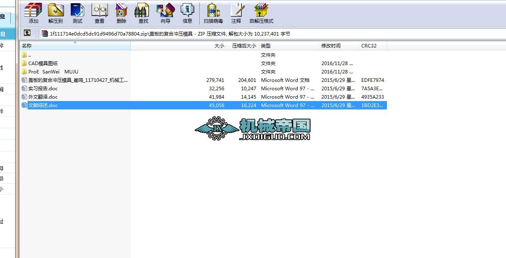This screenshot has width=506, height=258.
Task: Click the 测试 (Test) toolbar icon
Action: click(77, 10)
